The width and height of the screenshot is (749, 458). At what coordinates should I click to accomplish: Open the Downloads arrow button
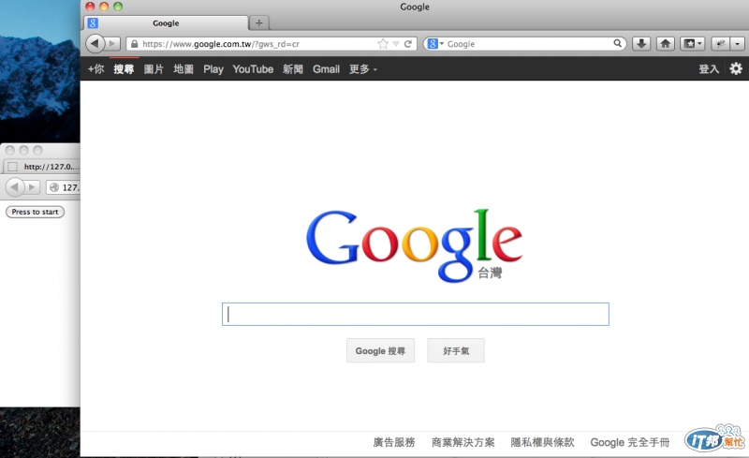[641, 44]
